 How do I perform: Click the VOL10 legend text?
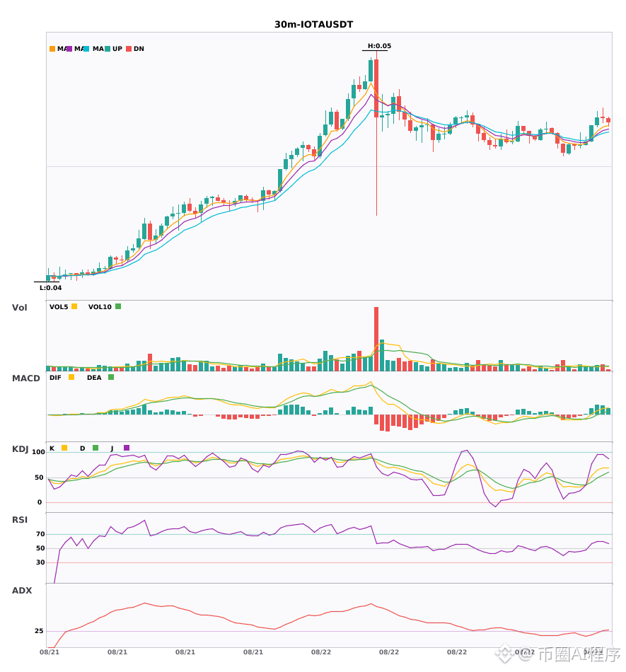pyautogui.click(x=100, y=307)
